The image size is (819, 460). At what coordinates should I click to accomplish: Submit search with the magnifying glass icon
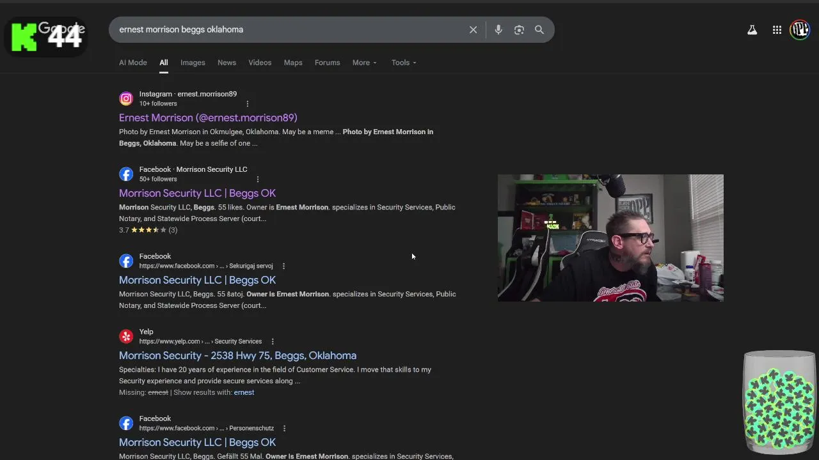click(x=539, y=29)
